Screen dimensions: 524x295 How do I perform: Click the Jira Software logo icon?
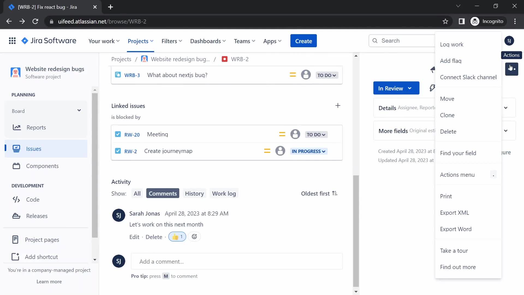[x=25, y=41]
